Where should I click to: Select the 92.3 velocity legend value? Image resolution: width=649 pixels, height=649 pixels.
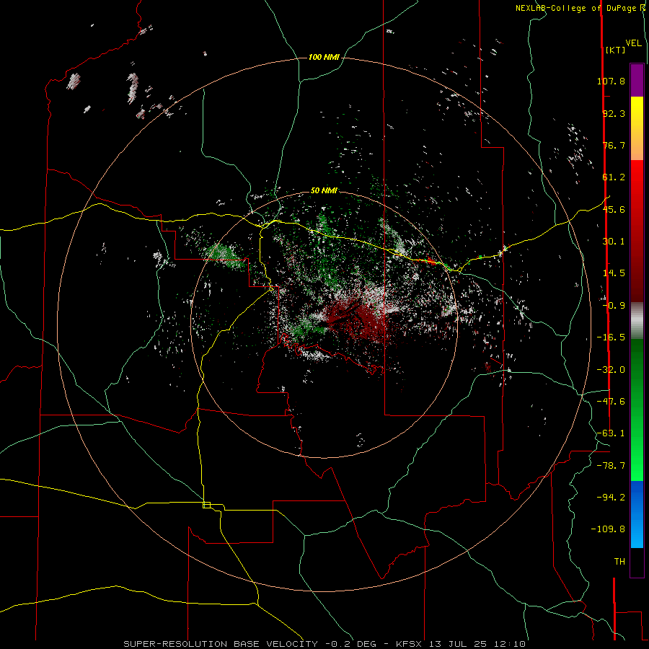coord(614,113)
